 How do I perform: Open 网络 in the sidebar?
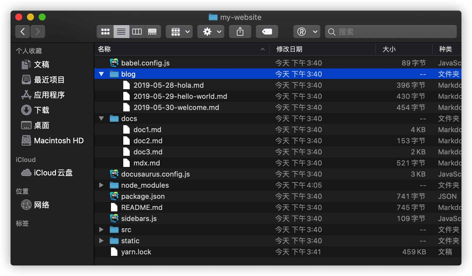(35, 205)
